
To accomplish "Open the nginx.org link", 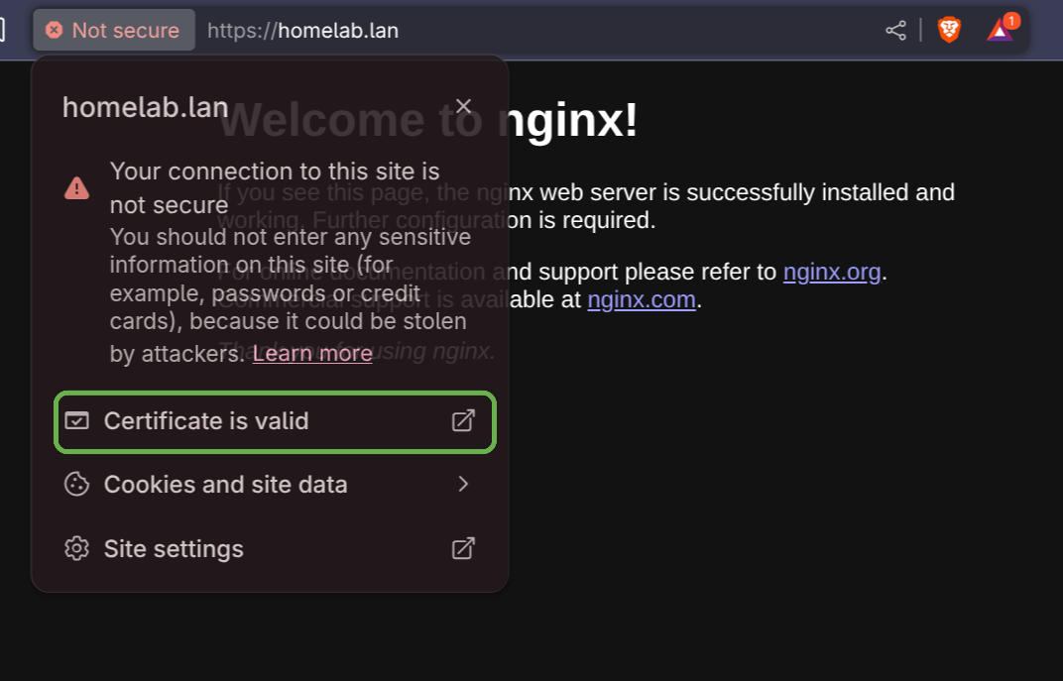I will 831,272.
